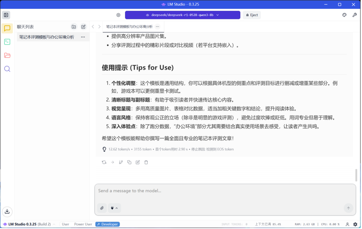362x229 pixels.
Task: Switch to Power User mode
Action: coord(83,224)
